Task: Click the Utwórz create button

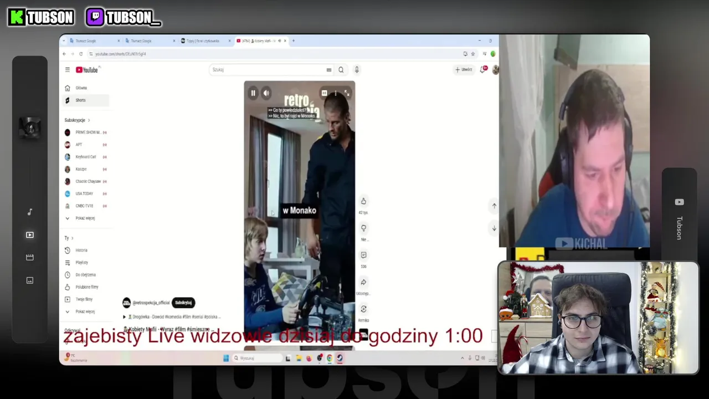Action: [464, 70]
